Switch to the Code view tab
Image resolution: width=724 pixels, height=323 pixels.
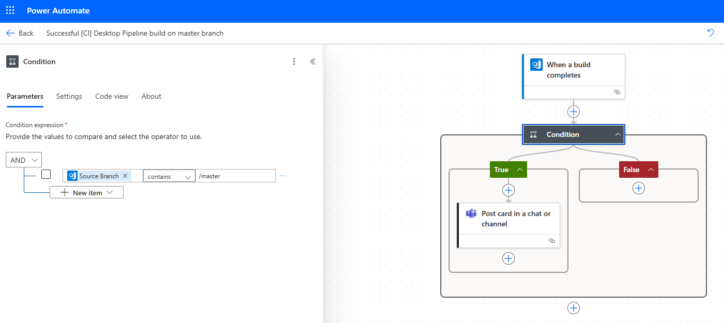pos(112,96)
